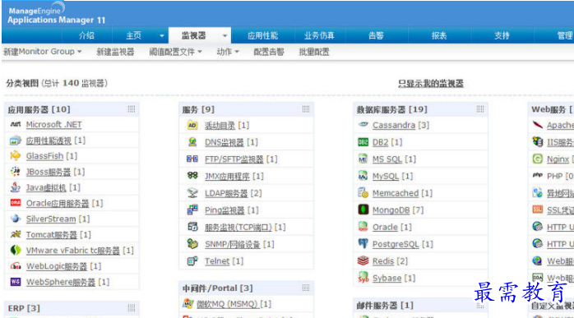Switch to the 介绍 tab
574x318 pixels.
click(x=87, y=35)
